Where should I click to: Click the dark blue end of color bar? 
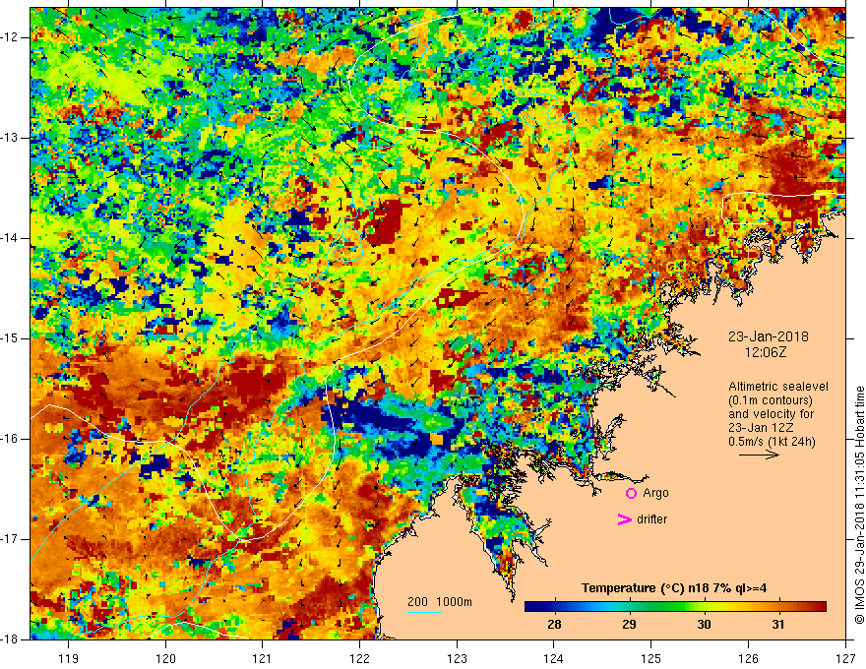pos(531,607)
